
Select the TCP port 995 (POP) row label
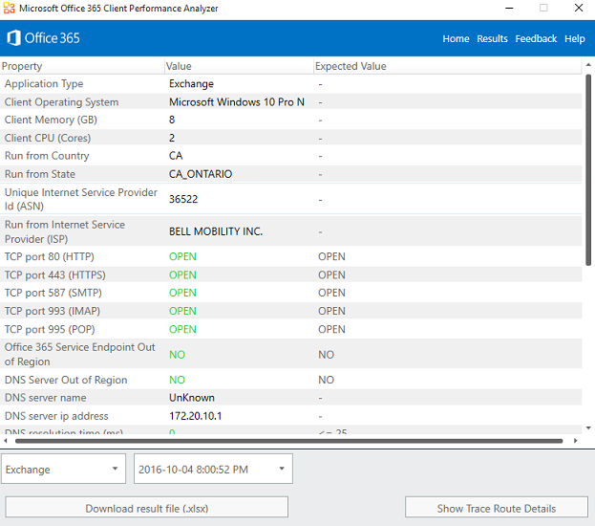[x=50, y=329]
